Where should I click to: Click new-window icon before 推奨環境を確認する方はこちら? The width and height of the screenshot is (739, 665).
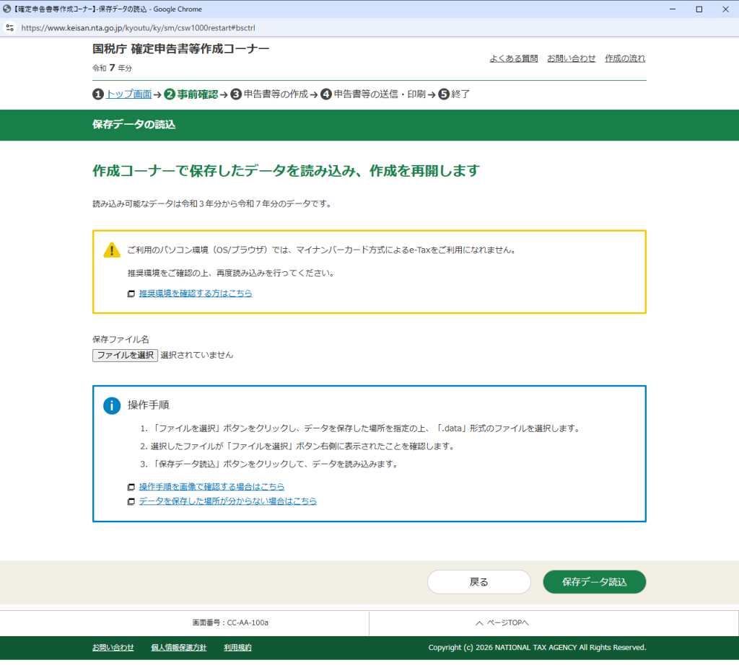point(131,294)
